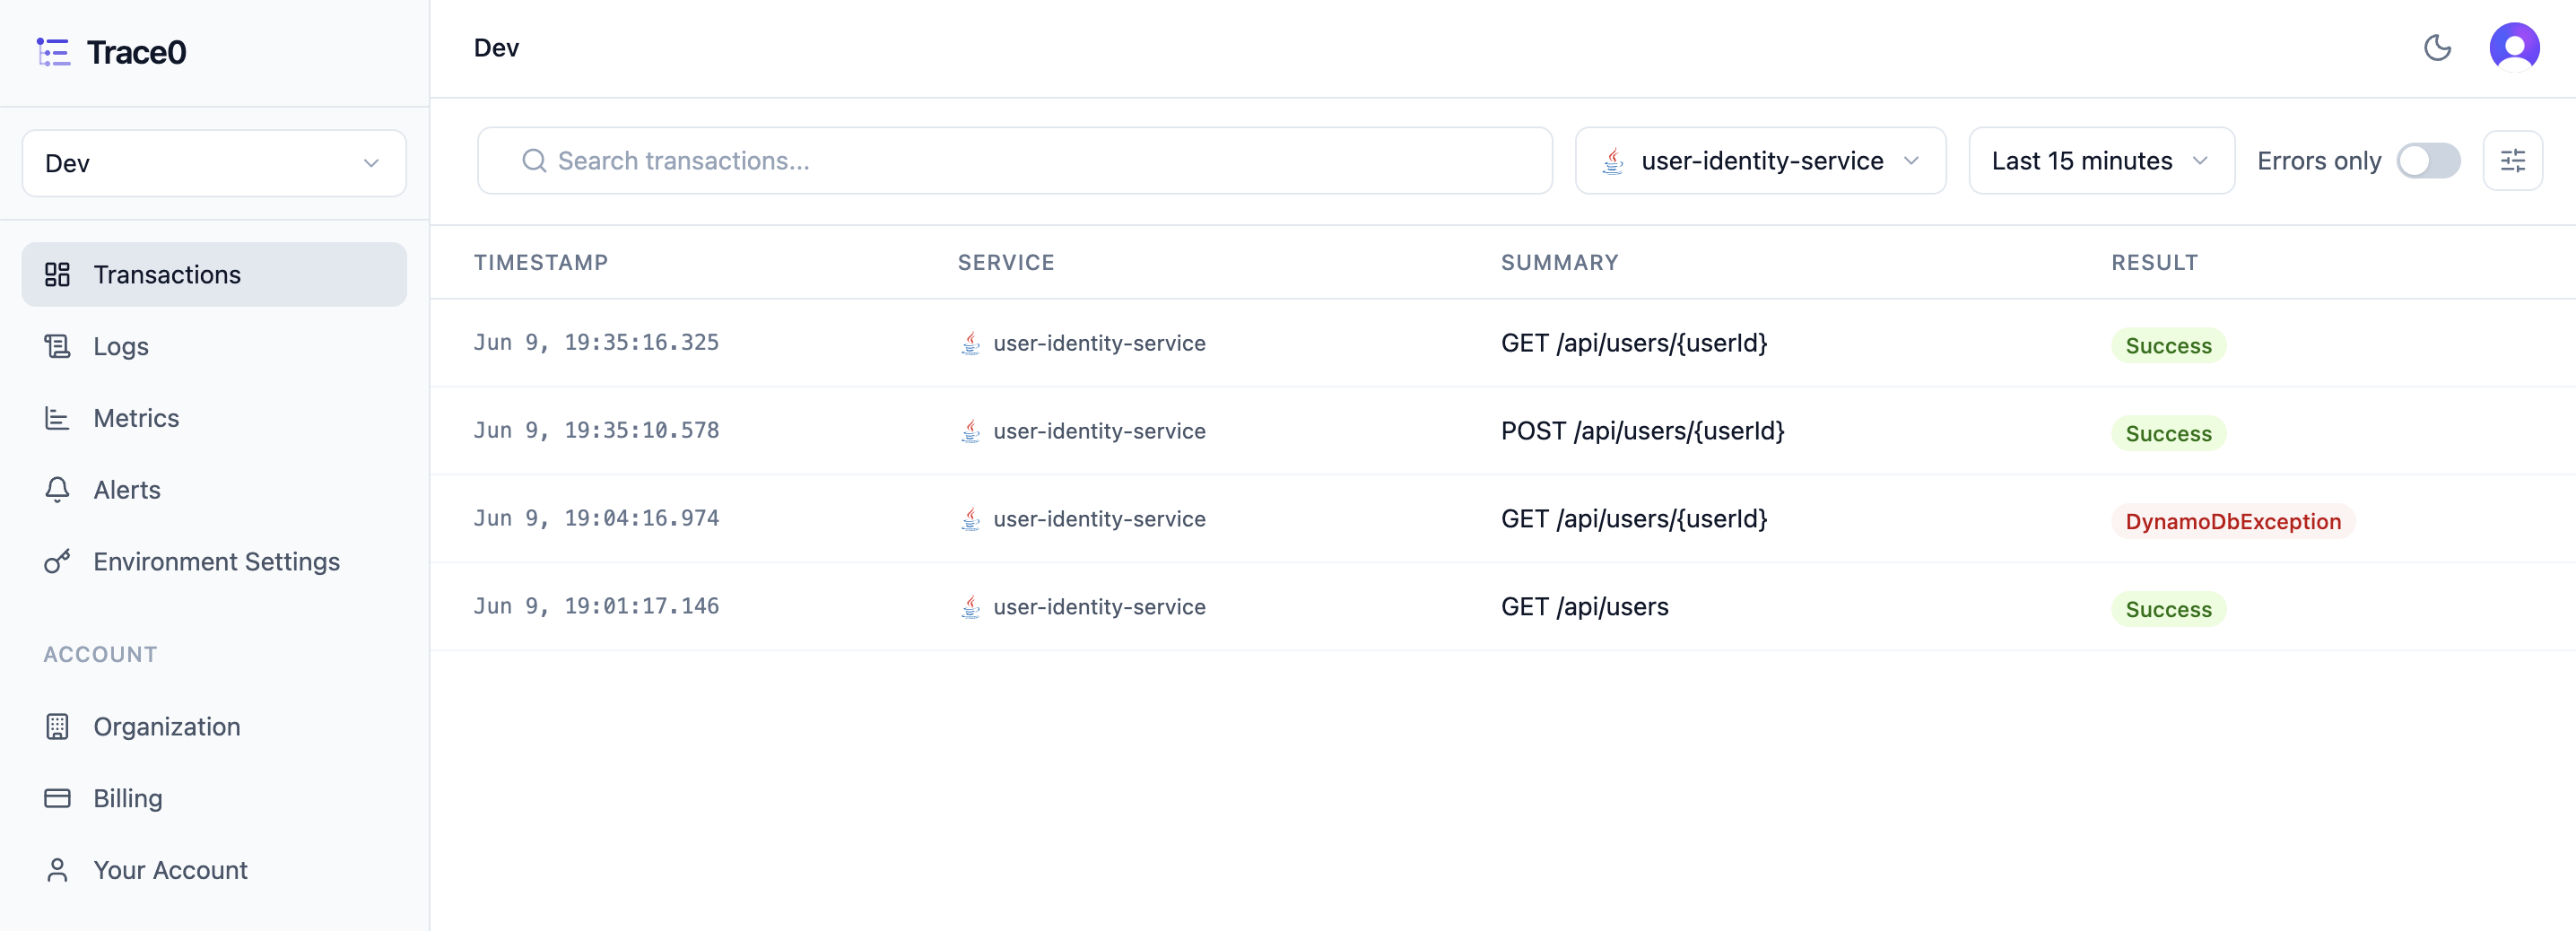Click the RESULT column header

(2154, 262)
